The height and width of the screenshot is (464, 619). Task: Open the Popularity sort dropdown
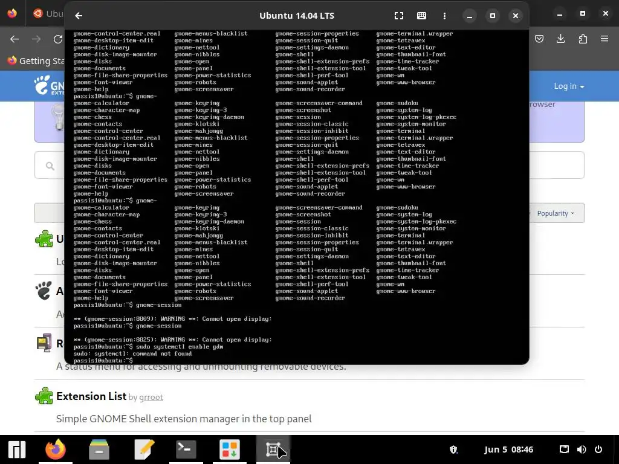click(x=556, y=213)
